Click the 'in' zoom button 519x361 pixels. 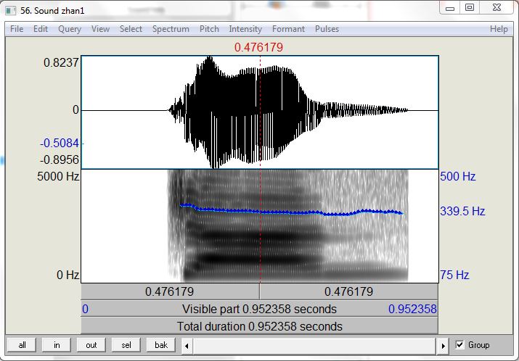57,345
